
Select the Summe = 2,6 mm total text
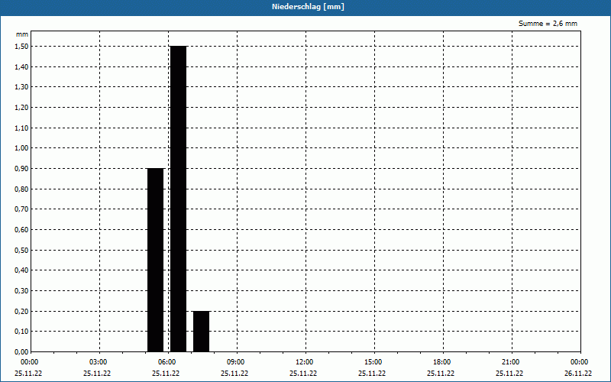(x=548, y=24)
